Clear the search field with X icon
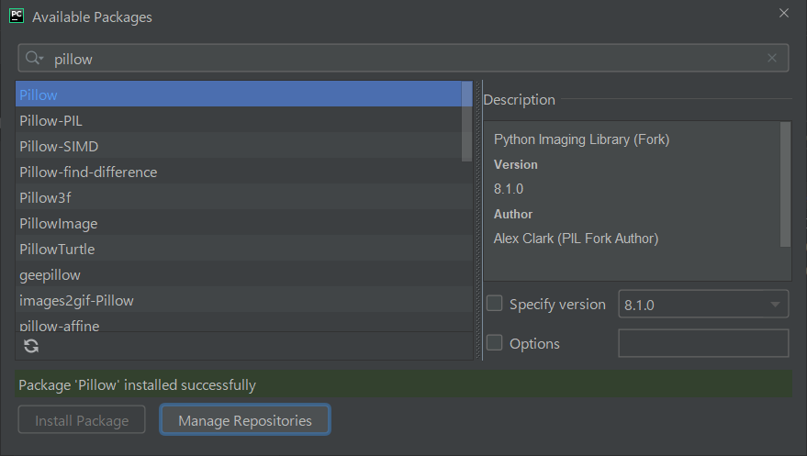The height and width of the screenshot is (456, 807). click(x=772, y=58)
